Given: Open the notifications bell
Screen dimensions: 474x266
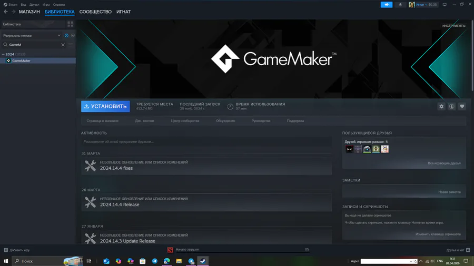Looking at the screenshot, I should click(400, 5).
